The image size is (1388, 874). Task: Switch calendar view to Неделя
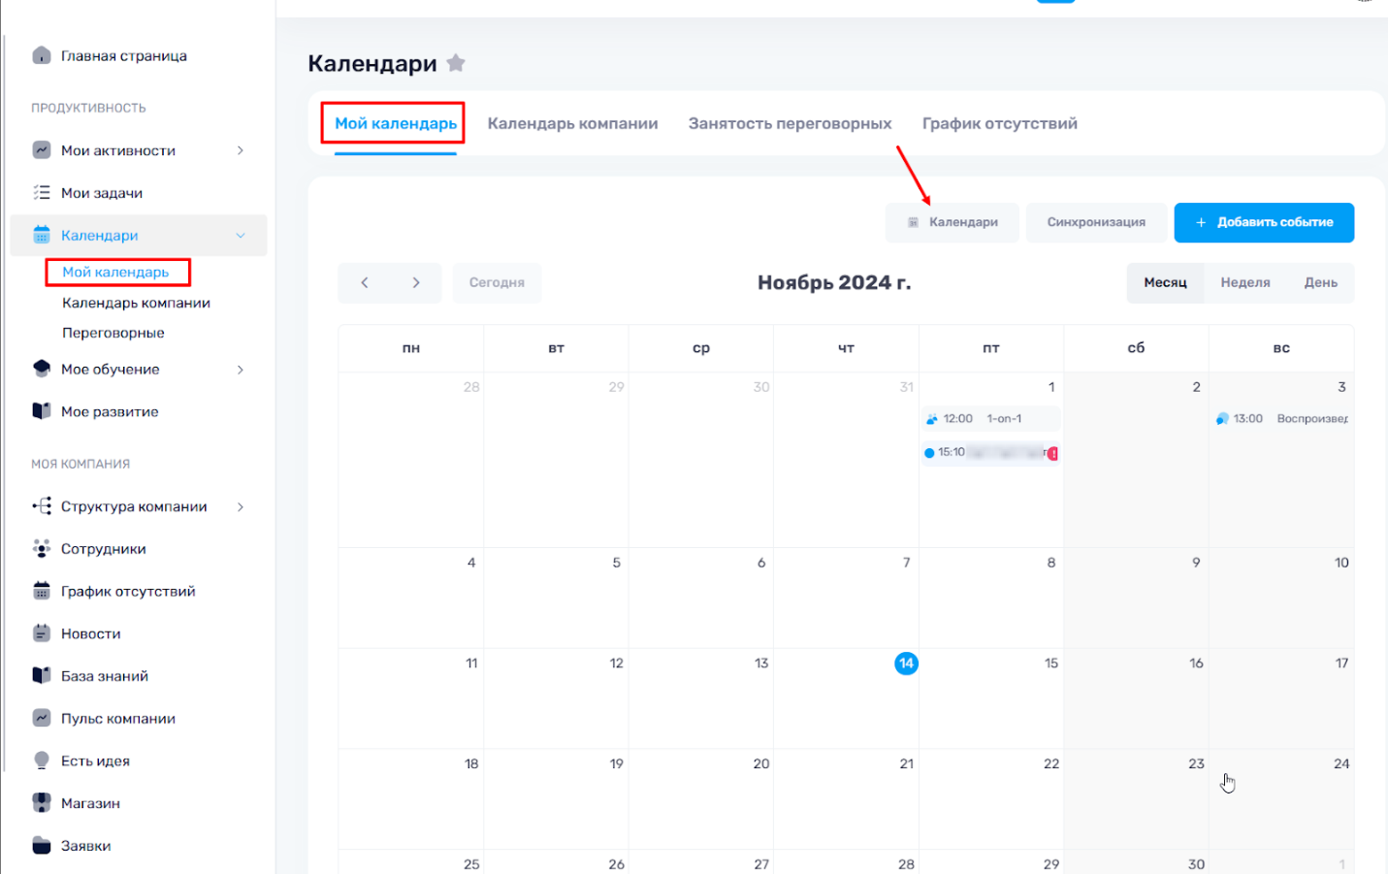coord(1244,282)
